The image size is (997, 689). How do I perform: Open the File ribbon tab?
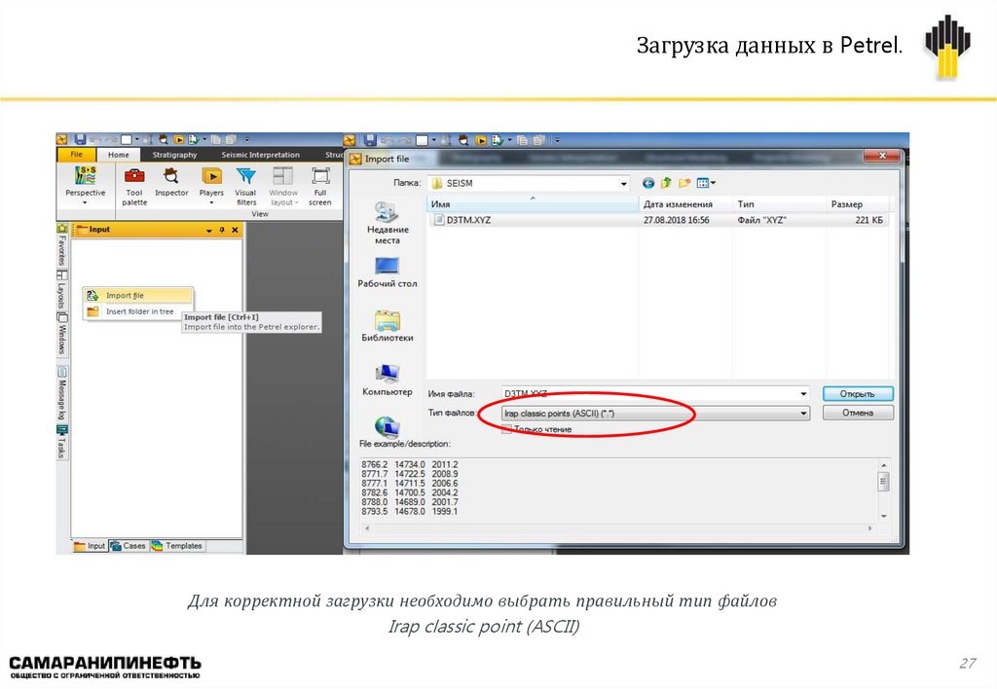point(76,155)
